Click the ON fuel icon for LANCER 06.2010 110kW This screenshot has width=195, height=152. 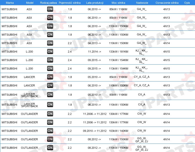coord(50,85)
